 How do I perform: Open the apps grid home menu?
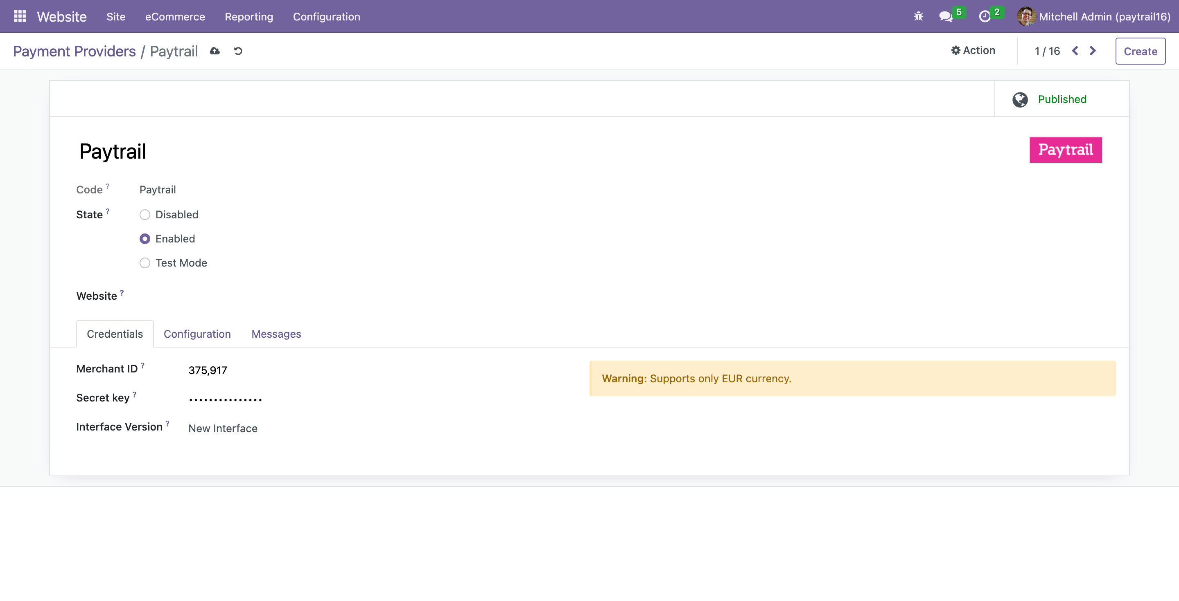point(20,16)
